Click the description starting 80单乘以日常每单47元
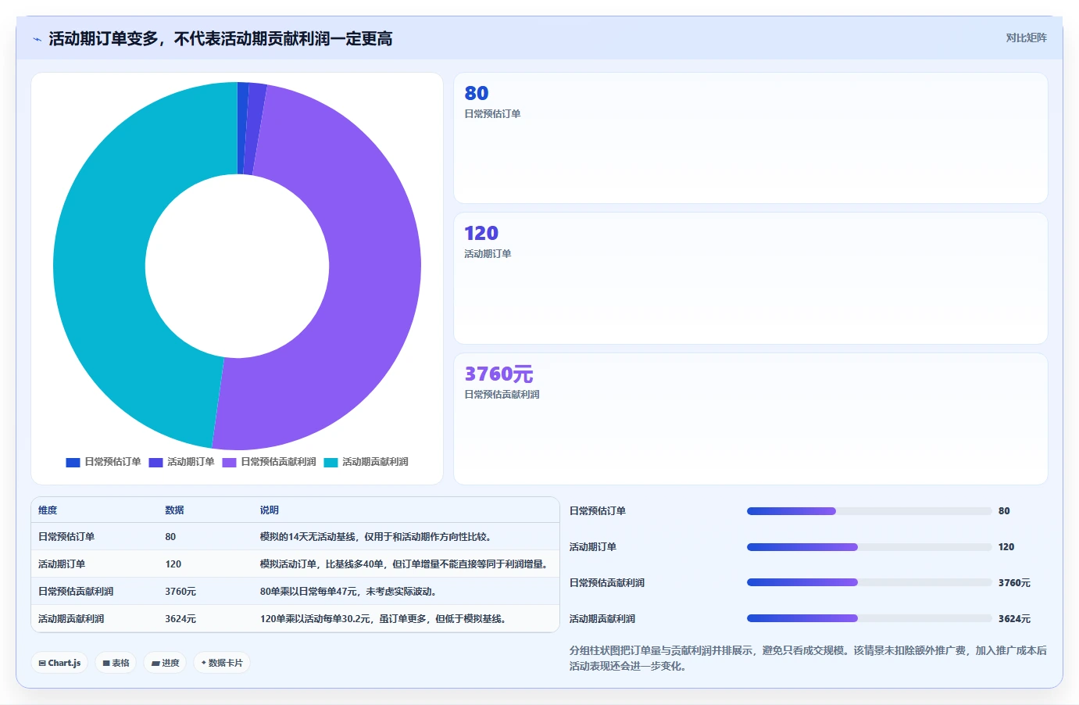This screenshot has height=705, width=1079. (x=348, y=592)
